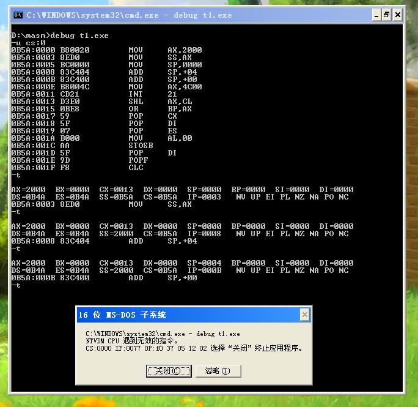Click the dialog title '16 位 MS-DOS 子系统'
Image resolution: width=418 pixels, height=407 pixels.
(122, 315)
